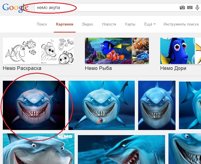Open Инструменты поиска options

click(181, 24)
